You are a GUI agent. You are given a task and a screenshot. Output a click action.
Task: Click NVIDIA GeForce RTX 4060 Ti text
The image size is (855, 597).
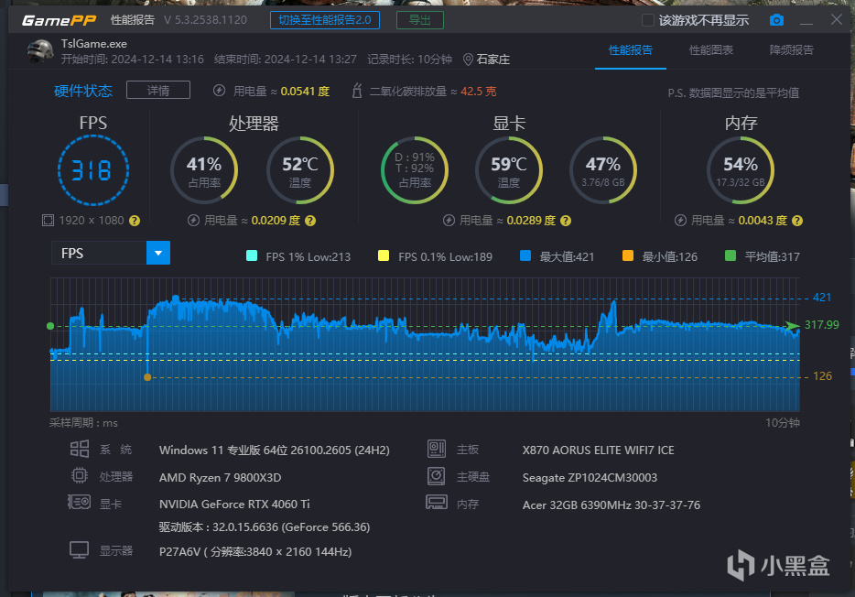[234, 505]
